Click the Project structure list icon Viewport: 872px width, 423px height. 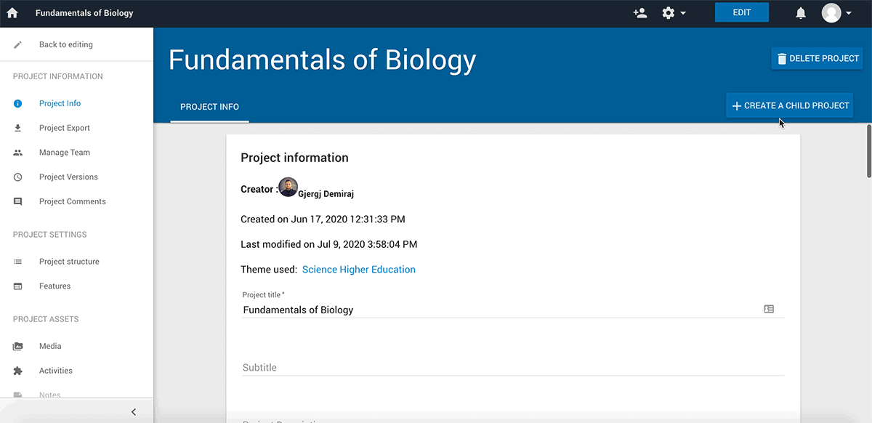(18, 262)
